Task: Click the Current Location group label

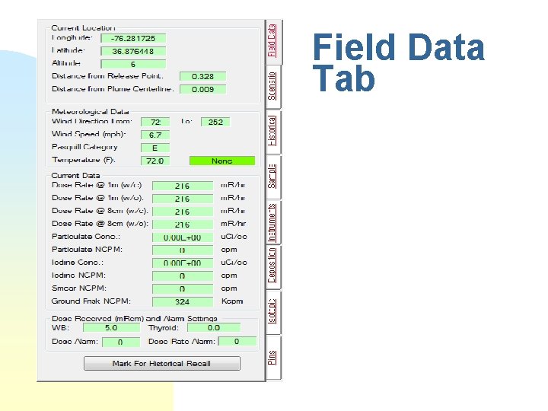Action: [x=83, y=28]
